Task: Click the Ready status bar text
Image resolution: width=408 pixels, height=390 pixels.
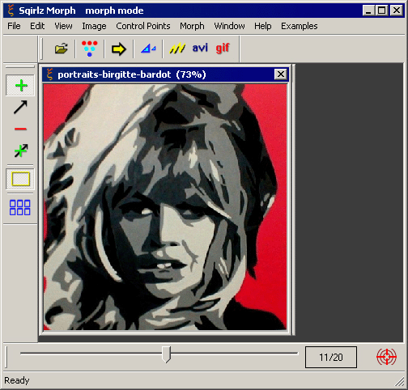Action: tap(17, 380)
